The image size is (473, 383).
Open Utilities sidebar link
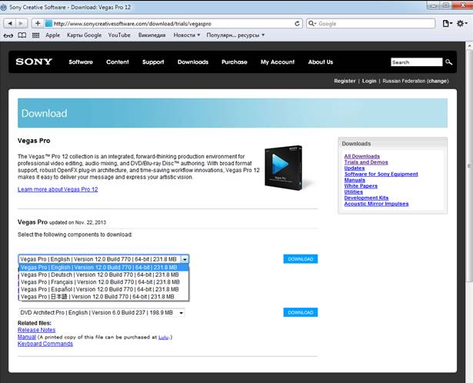354,191
